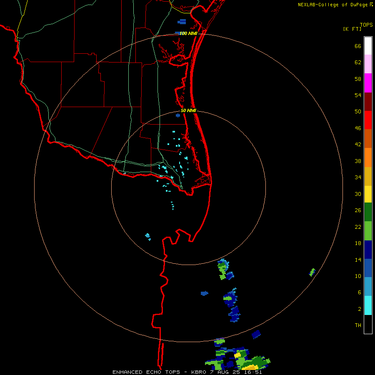This screenshot has height=375, width=375.
Task: Select the magenta swatch in the legend
Action: [x=368, y=83]
